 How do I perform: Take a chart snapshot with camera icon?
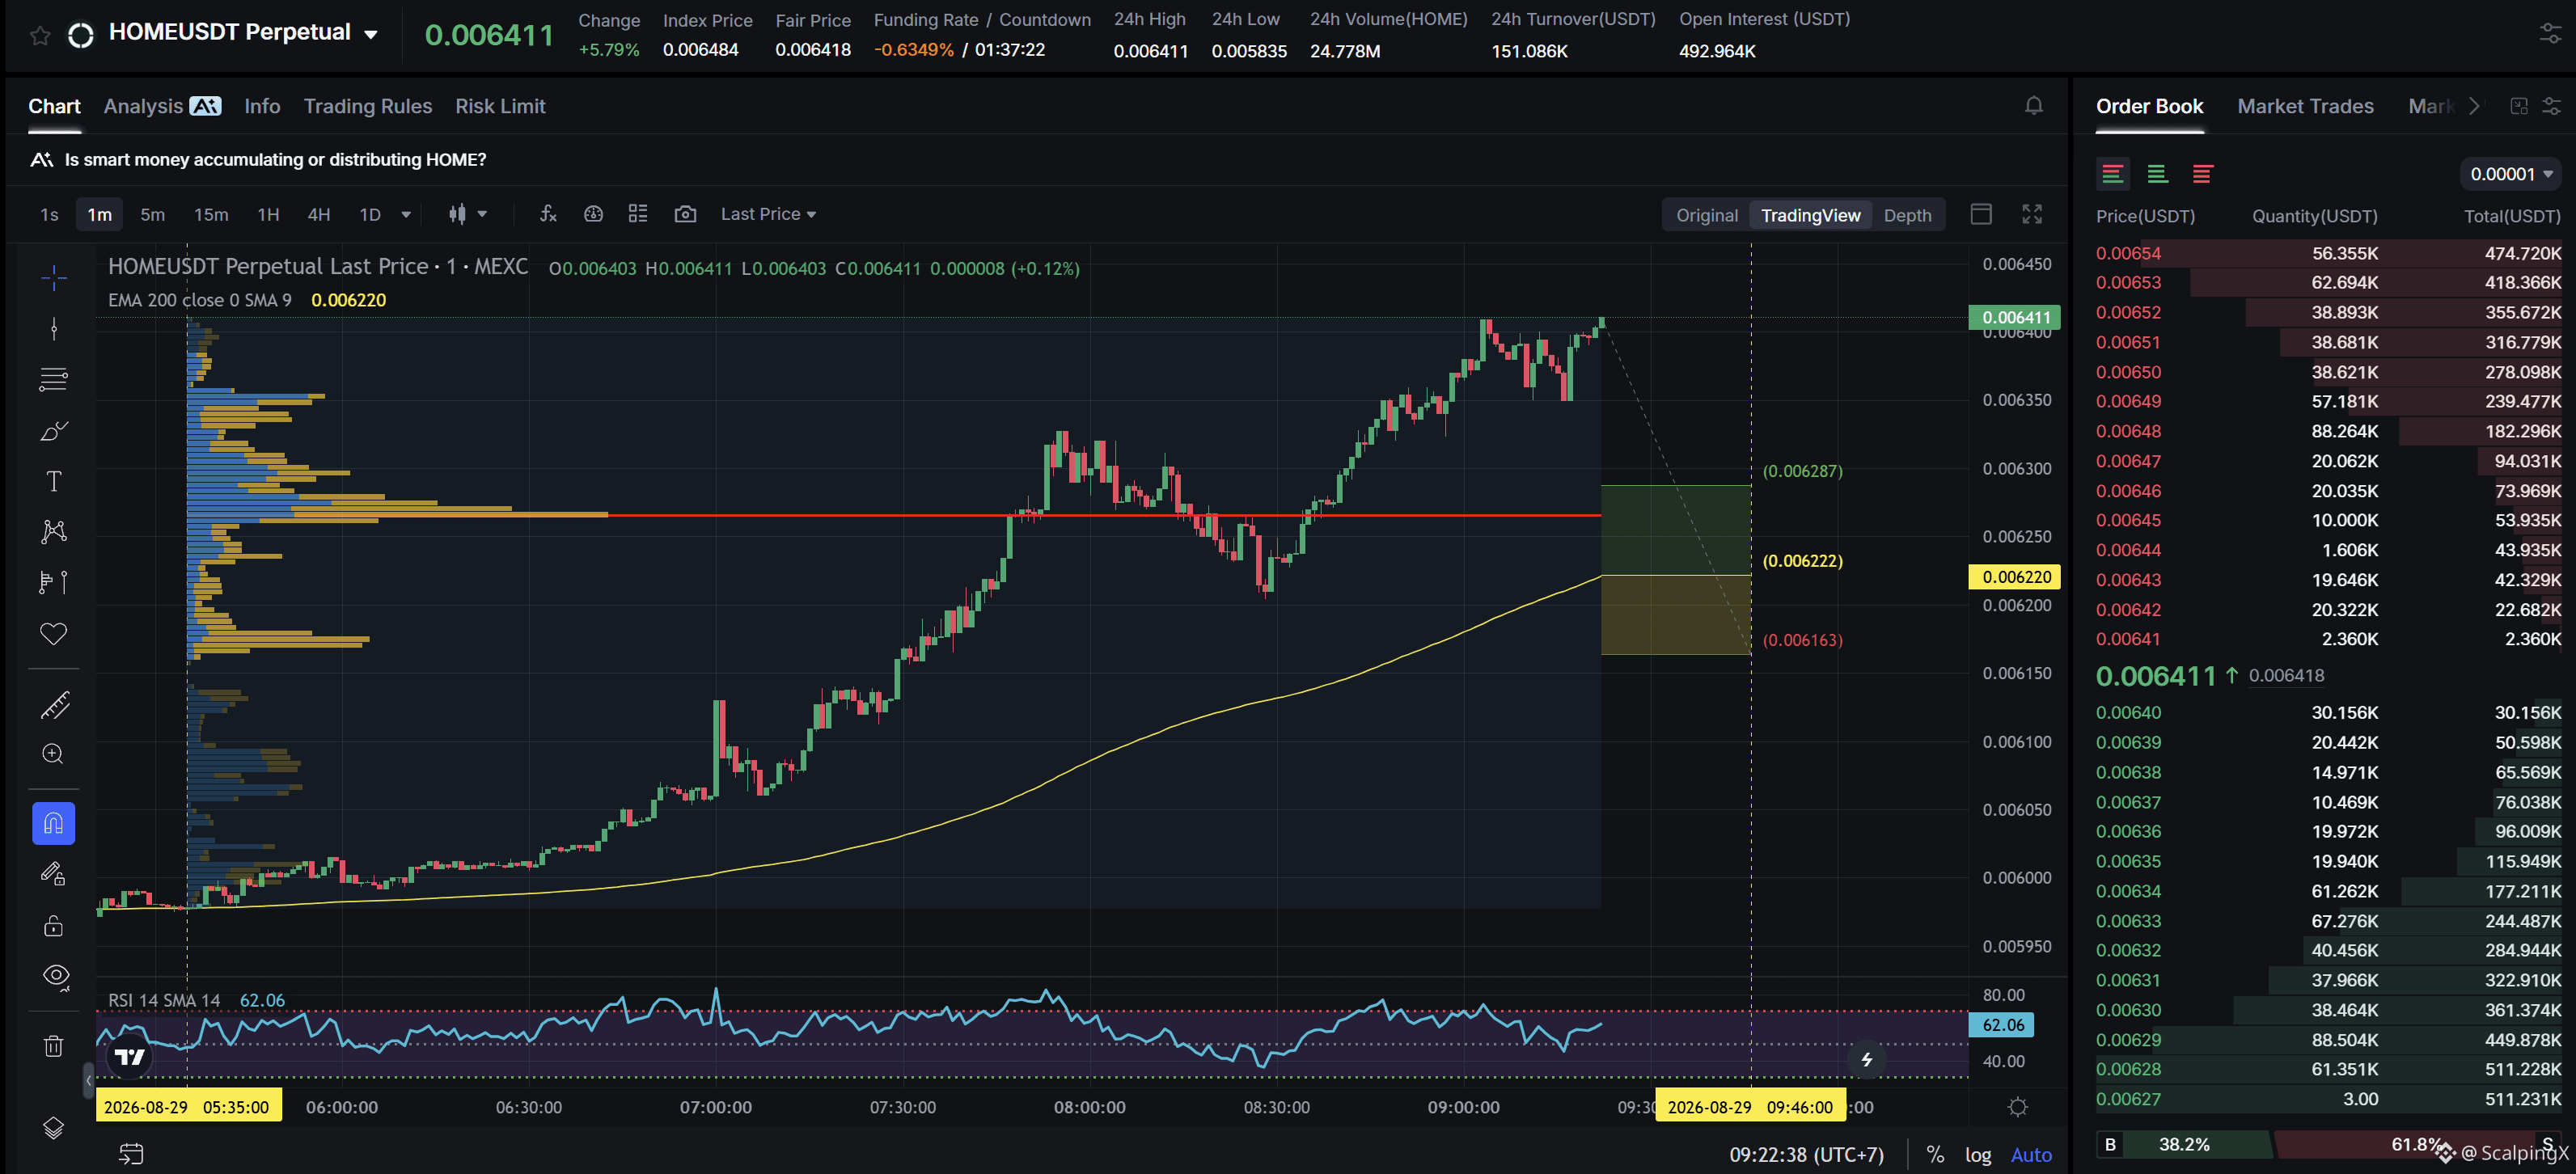point(685,214)
